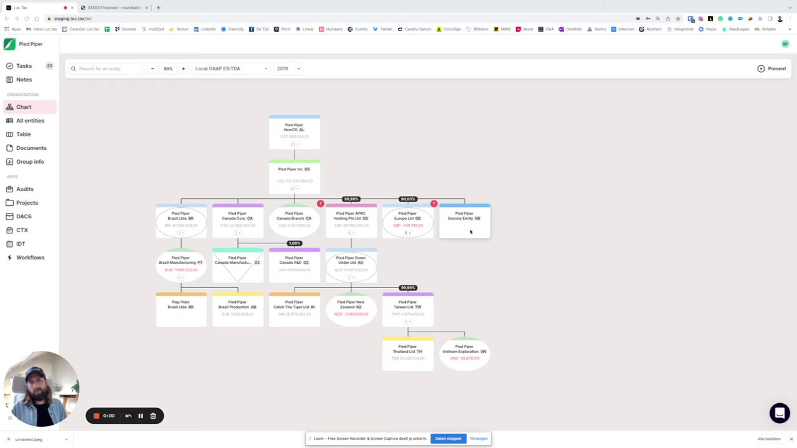The height and width of the screenshot is (448, 797).
Task: Open All entities list
Action: pyautogui.click(x=29, y=121)
